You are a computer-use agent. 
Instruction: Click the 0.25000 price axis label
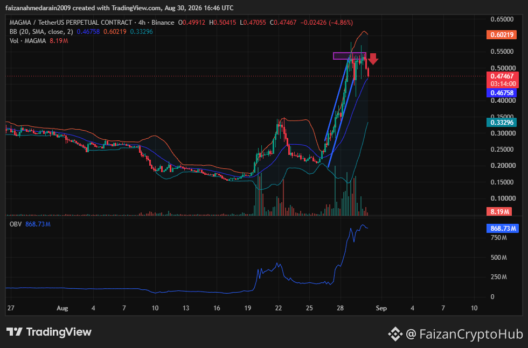click(502, 150)
